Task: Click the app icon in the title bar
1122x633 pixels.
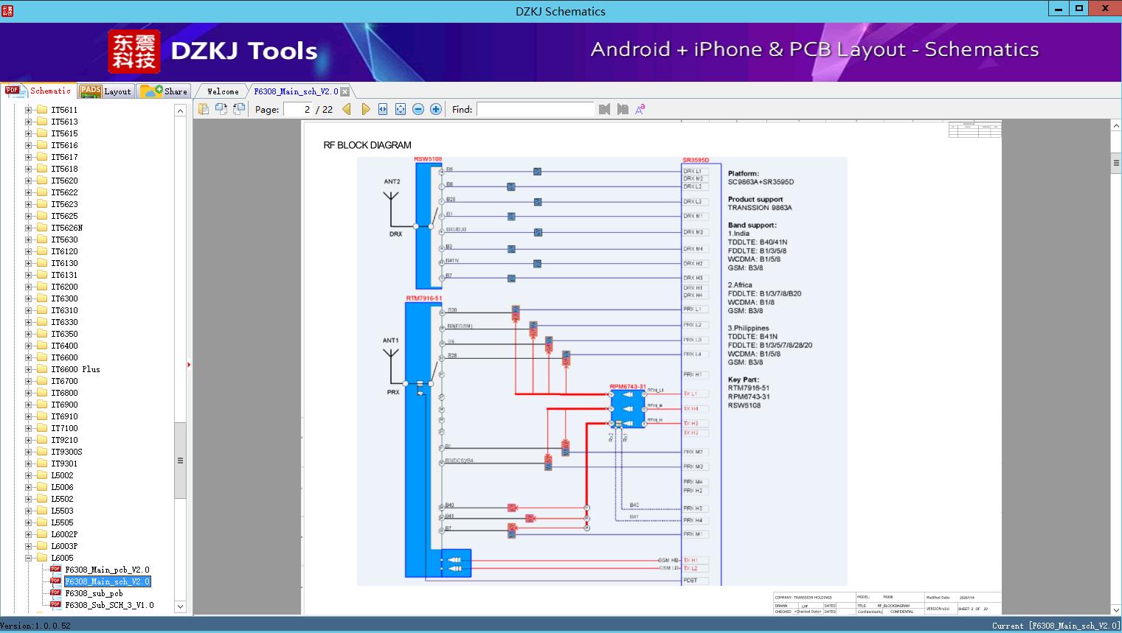Action: point(7,10)
